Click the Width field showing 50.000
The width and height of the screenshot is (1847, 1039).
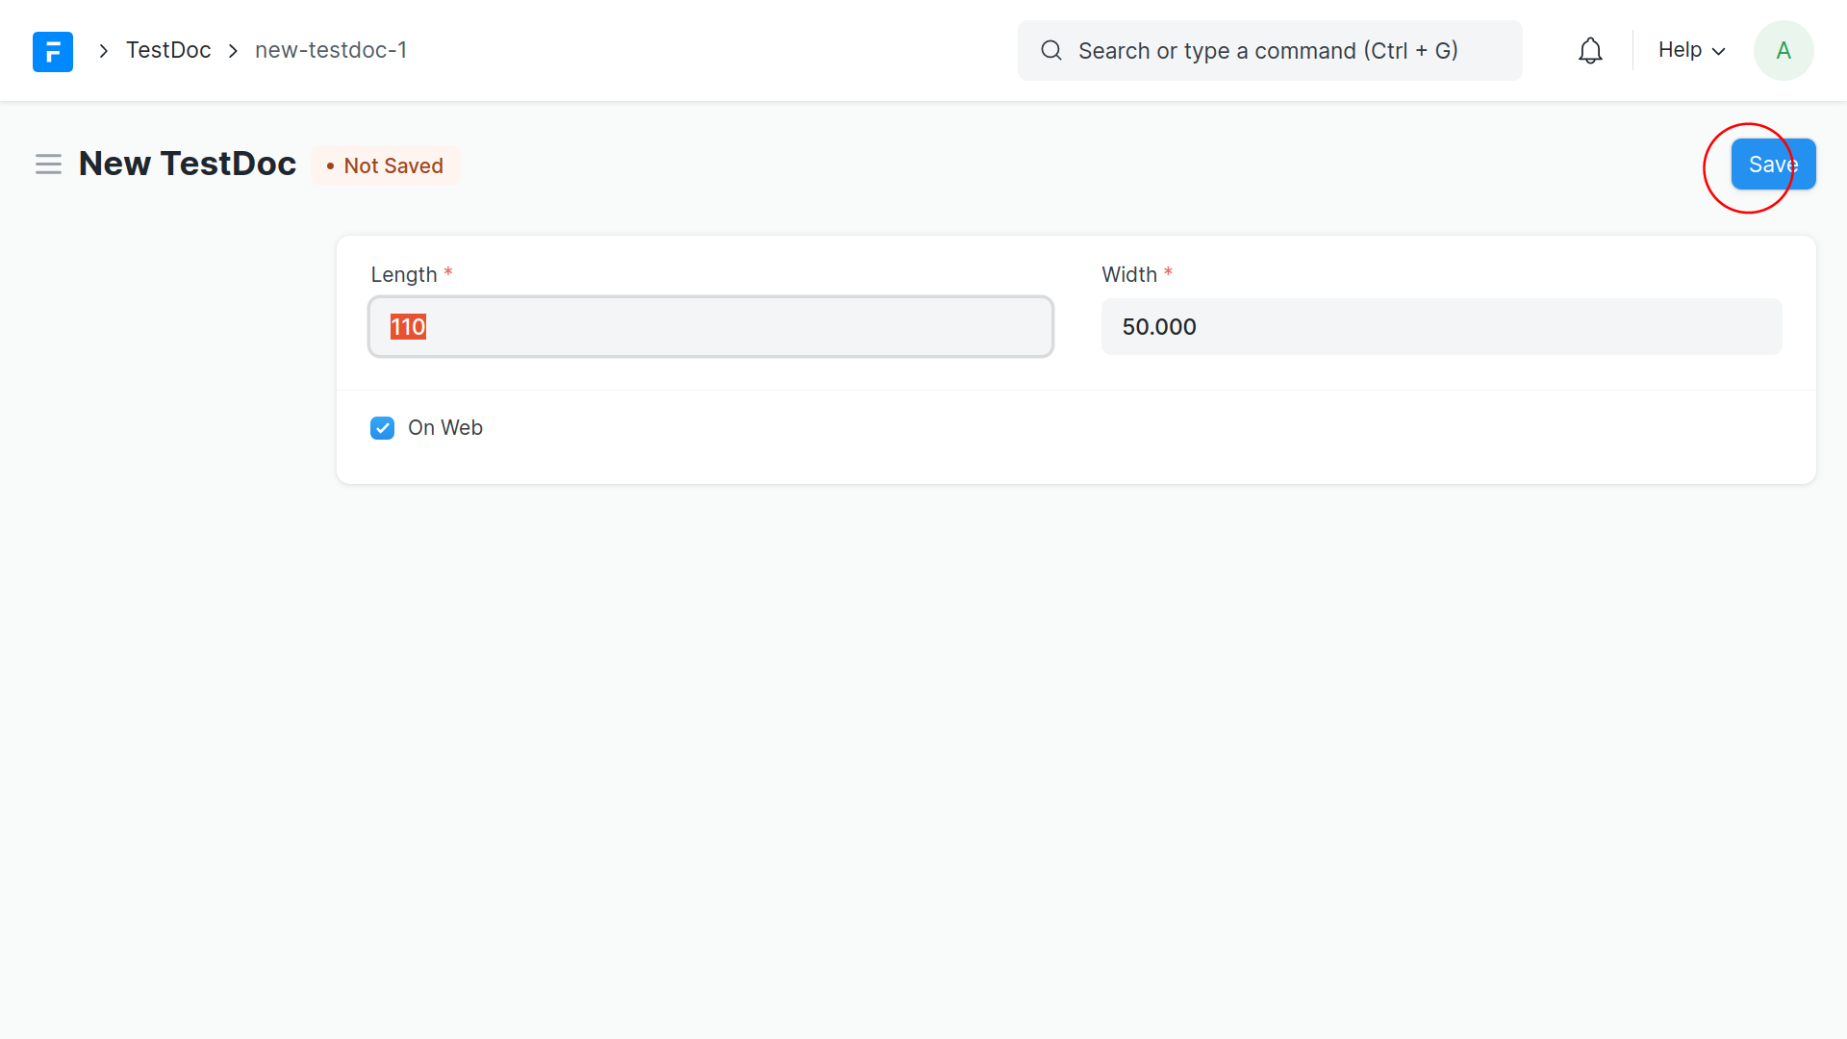pyautogui.click(x=1440, y=327)
